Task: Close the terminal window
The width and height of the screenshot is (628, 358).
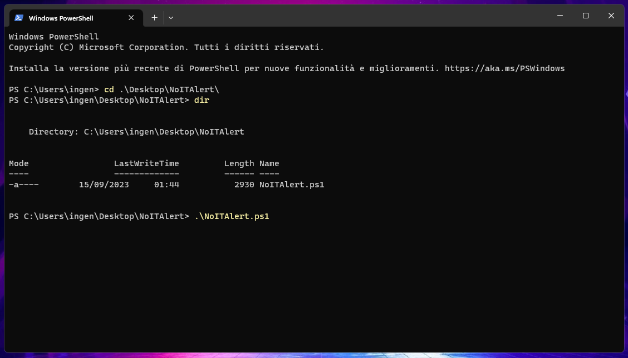Action: click(x=611, y=16)
